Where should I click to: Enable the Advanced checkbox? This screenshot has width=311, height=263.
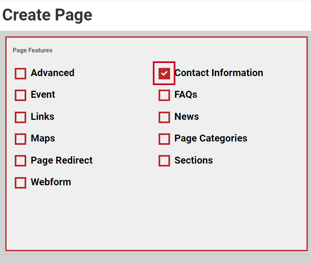[20, 74]
